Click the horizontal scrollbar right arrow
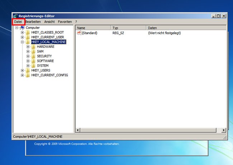 tap(224, 130)
